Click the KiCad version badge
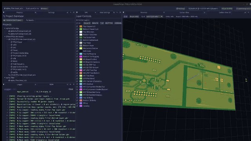This screenshot has width=251, height=141. coord(227,9)
